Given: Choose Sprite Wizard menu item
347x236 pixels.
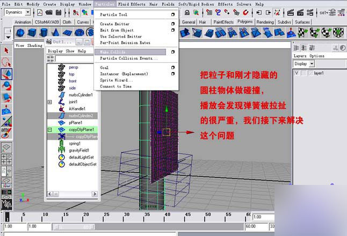Looking at the screenshot, I should pyautogui.click(x=117, y=80).
